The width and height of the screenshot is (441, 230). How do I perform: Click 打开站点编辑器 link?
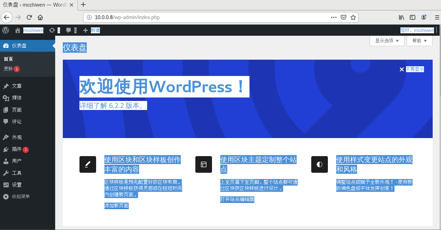click(x=237, y=199)
